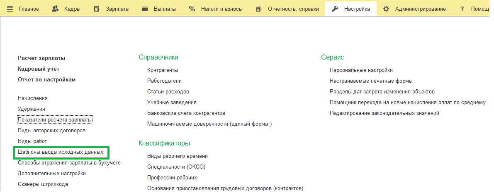Image resolution: width=494 pixels, height=193 pixels.
Task: Click the people icon for Кадры
Action: tap(55, 9)
